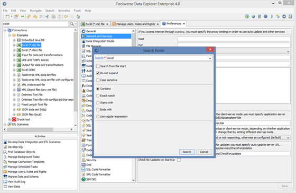Enable Search from the start checkbox
This screenshot has width=296, height=193.
coord(98,66)
